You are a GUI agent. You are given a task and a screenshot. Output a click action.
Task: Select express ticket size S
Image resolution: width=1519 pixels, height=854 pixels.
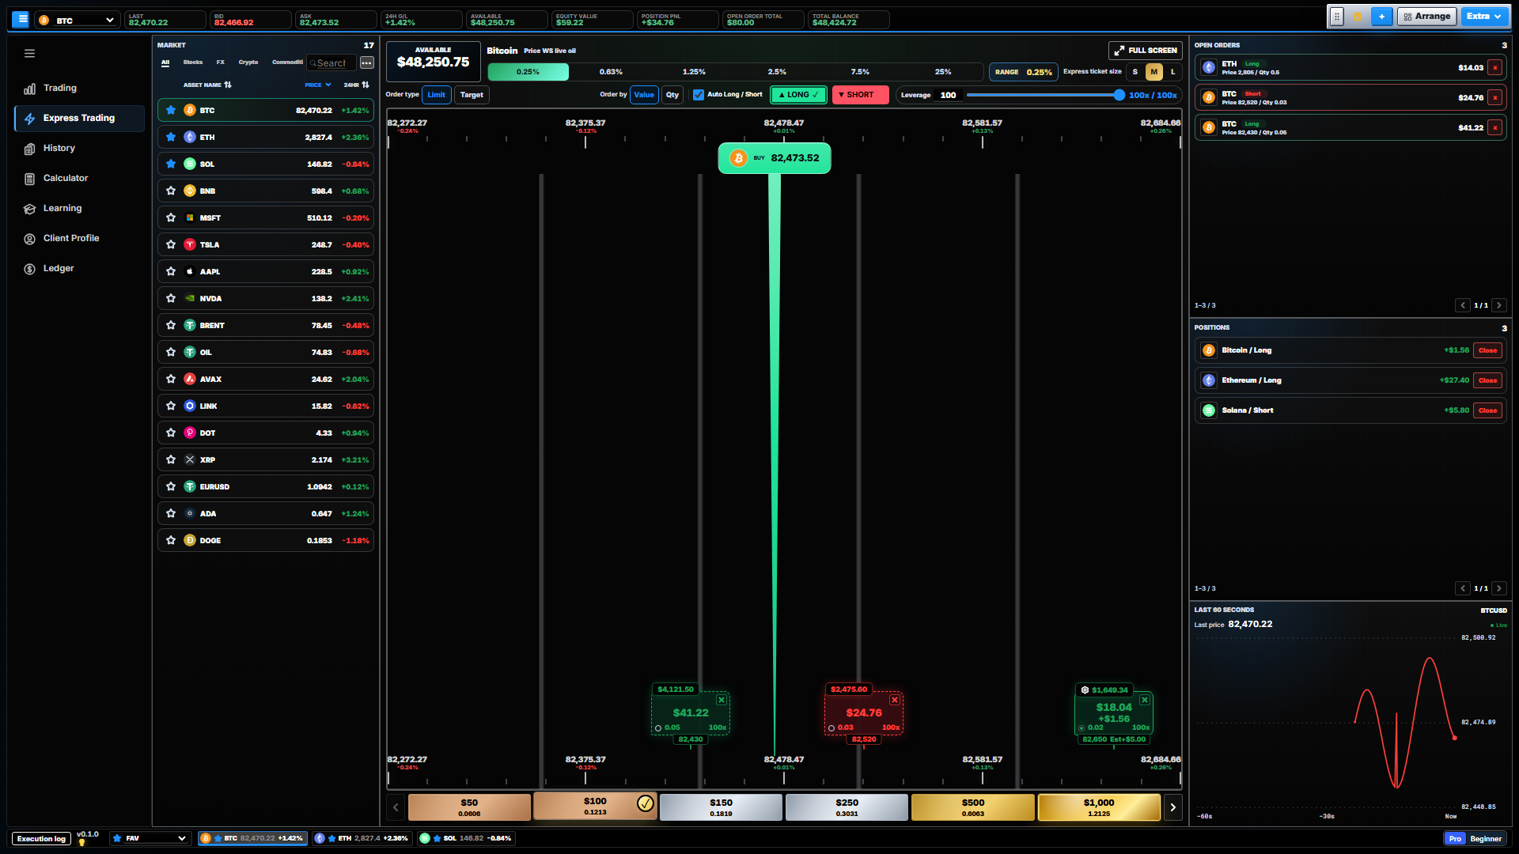1135,72
